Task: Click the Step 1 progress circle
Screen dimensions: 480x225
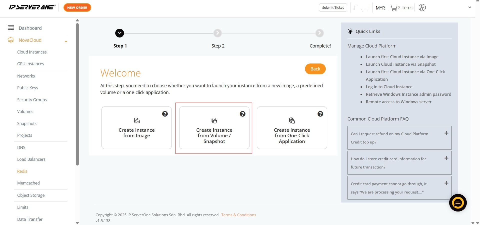Action: (x=119, y=33)
